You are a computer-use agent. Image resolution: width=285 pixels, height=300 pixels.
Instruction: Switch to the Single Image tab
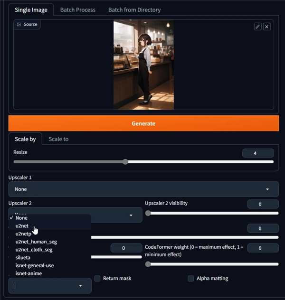click(x=31, y=10)
